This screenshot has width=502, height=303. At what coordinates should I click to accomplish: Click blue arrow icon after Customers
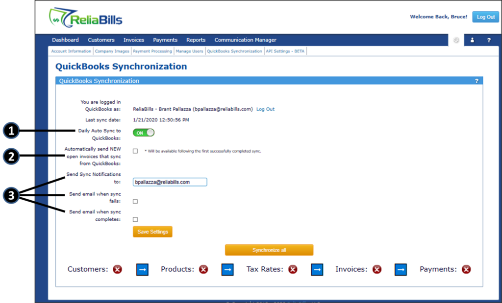(x=143, y=270)
